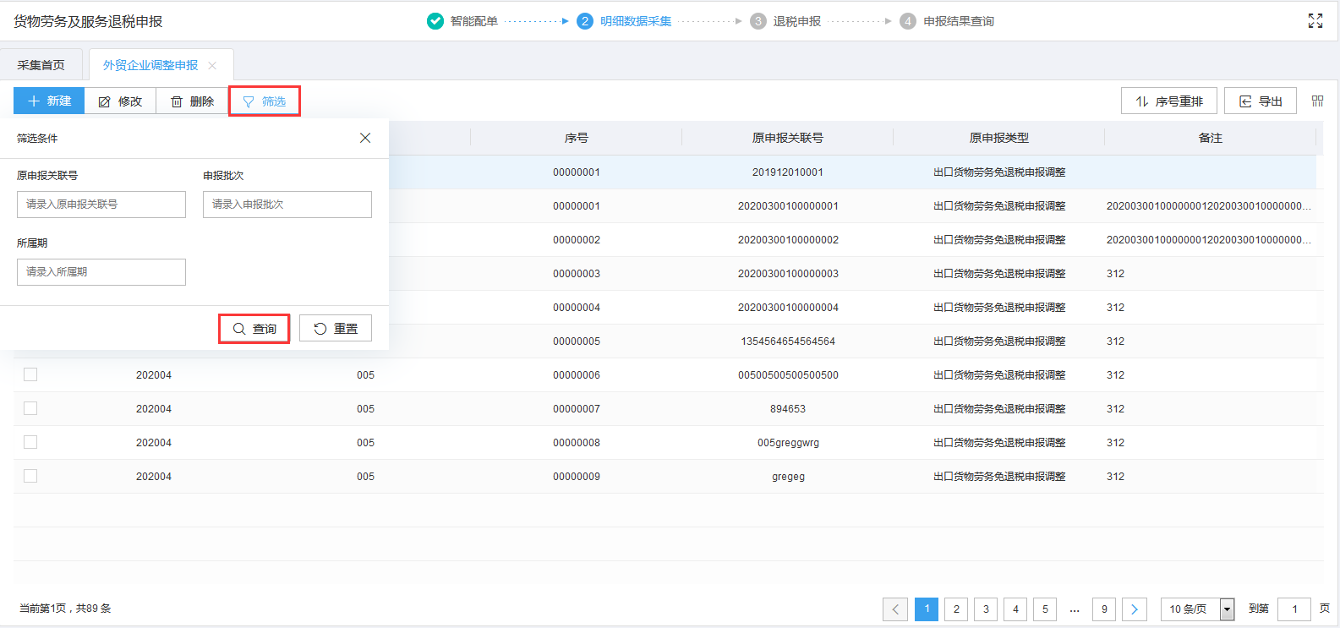Open the column settings grid icon

1317,101
